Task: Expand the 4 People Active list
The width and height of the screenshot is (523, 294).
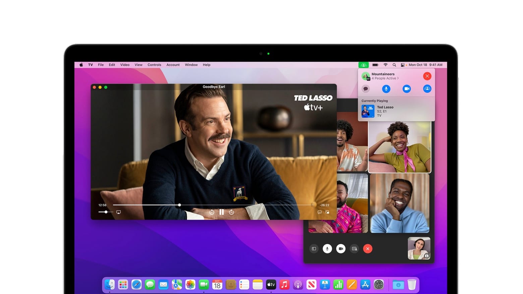Action: coord(385,78)
